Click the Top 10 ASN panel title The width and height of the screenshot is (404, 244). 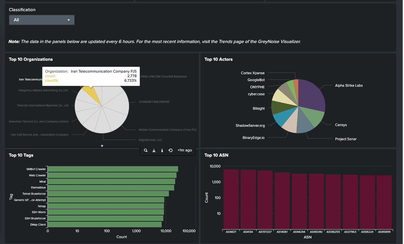[x=216, y=155]
